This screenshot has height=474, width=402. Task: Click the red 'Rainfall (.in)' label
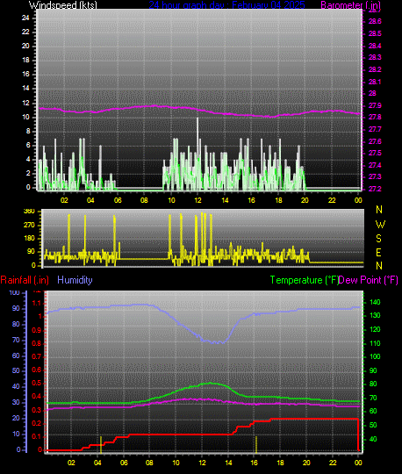click(x=25, y=280)
